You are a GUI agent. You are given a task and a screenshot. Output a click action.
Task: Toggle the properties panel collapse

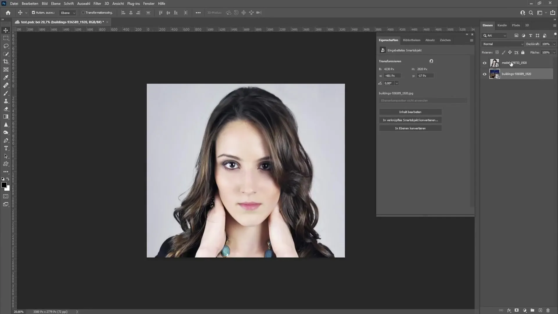pyautogui.click(x=467, y=34)
